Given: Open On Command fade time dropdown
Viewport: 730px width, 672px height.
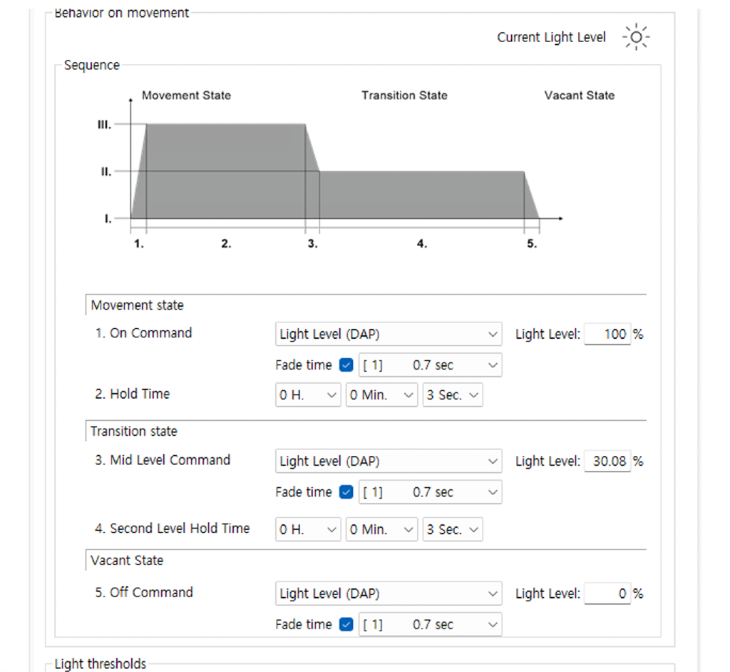Looking at the screenshot, I should click(430, 365).
